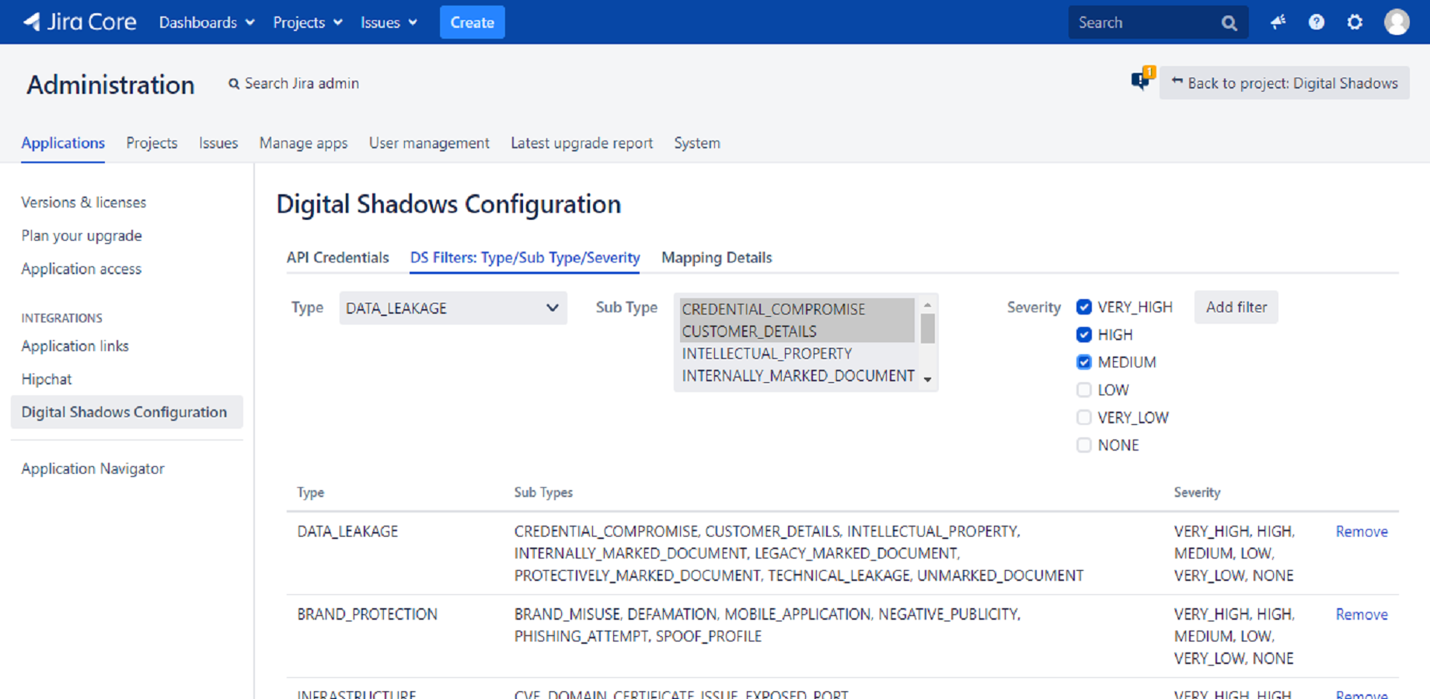Switch to the API Credentials tab
Image resolution: width=1430 pixels, height=699 pixels.
[x=337, y=258]
